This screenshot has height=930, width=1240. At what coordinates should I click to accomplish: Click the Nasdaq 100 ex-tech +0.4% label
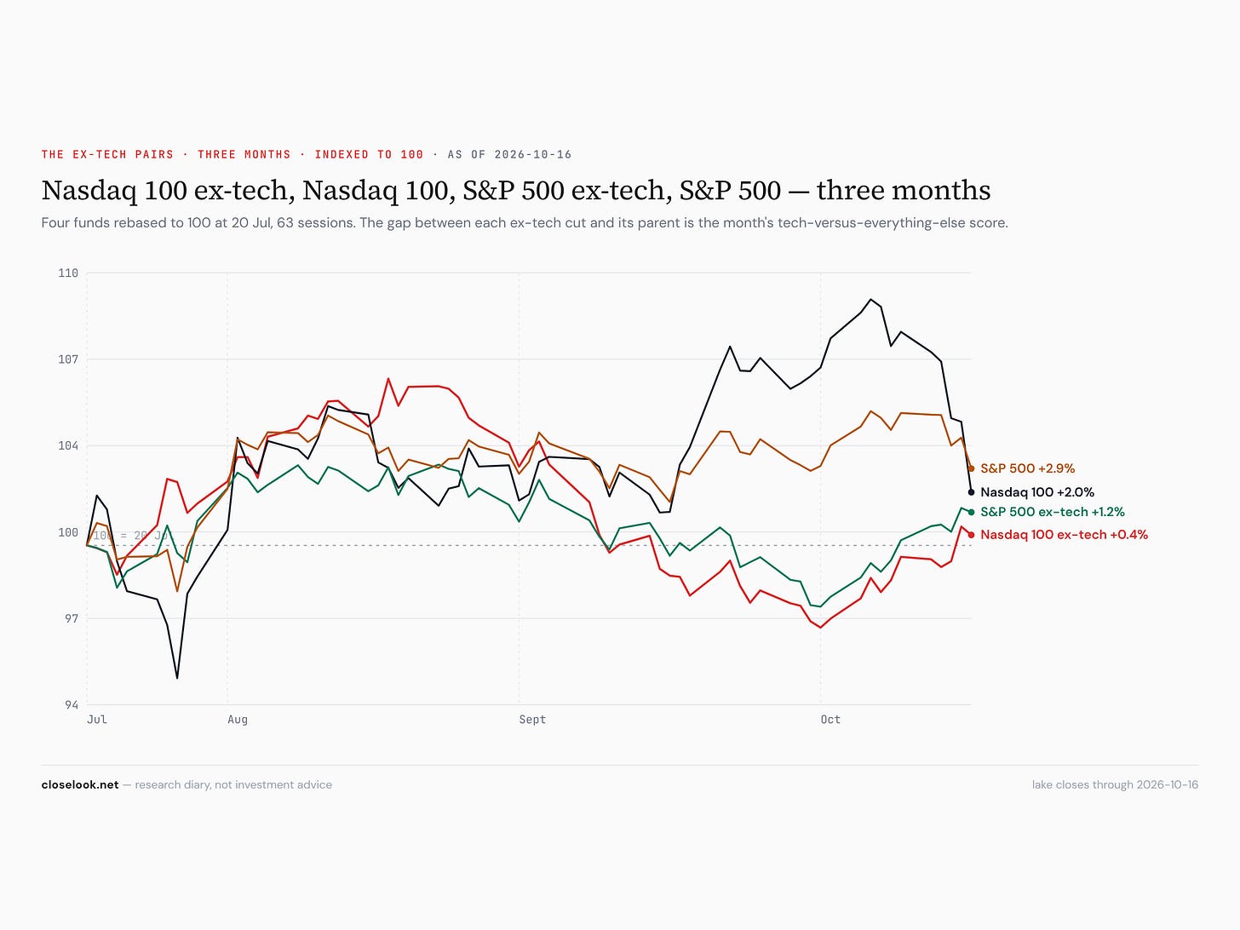click(x=1064, y=535)
